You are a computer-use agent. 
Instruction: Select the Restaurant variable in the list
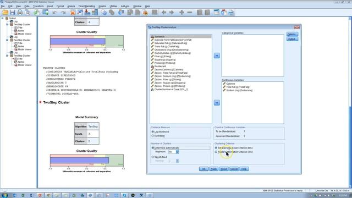click(181, 66)
